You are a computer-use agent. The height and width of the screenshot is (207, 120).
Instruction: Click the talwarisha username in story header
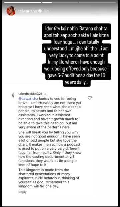pos(28,11)
